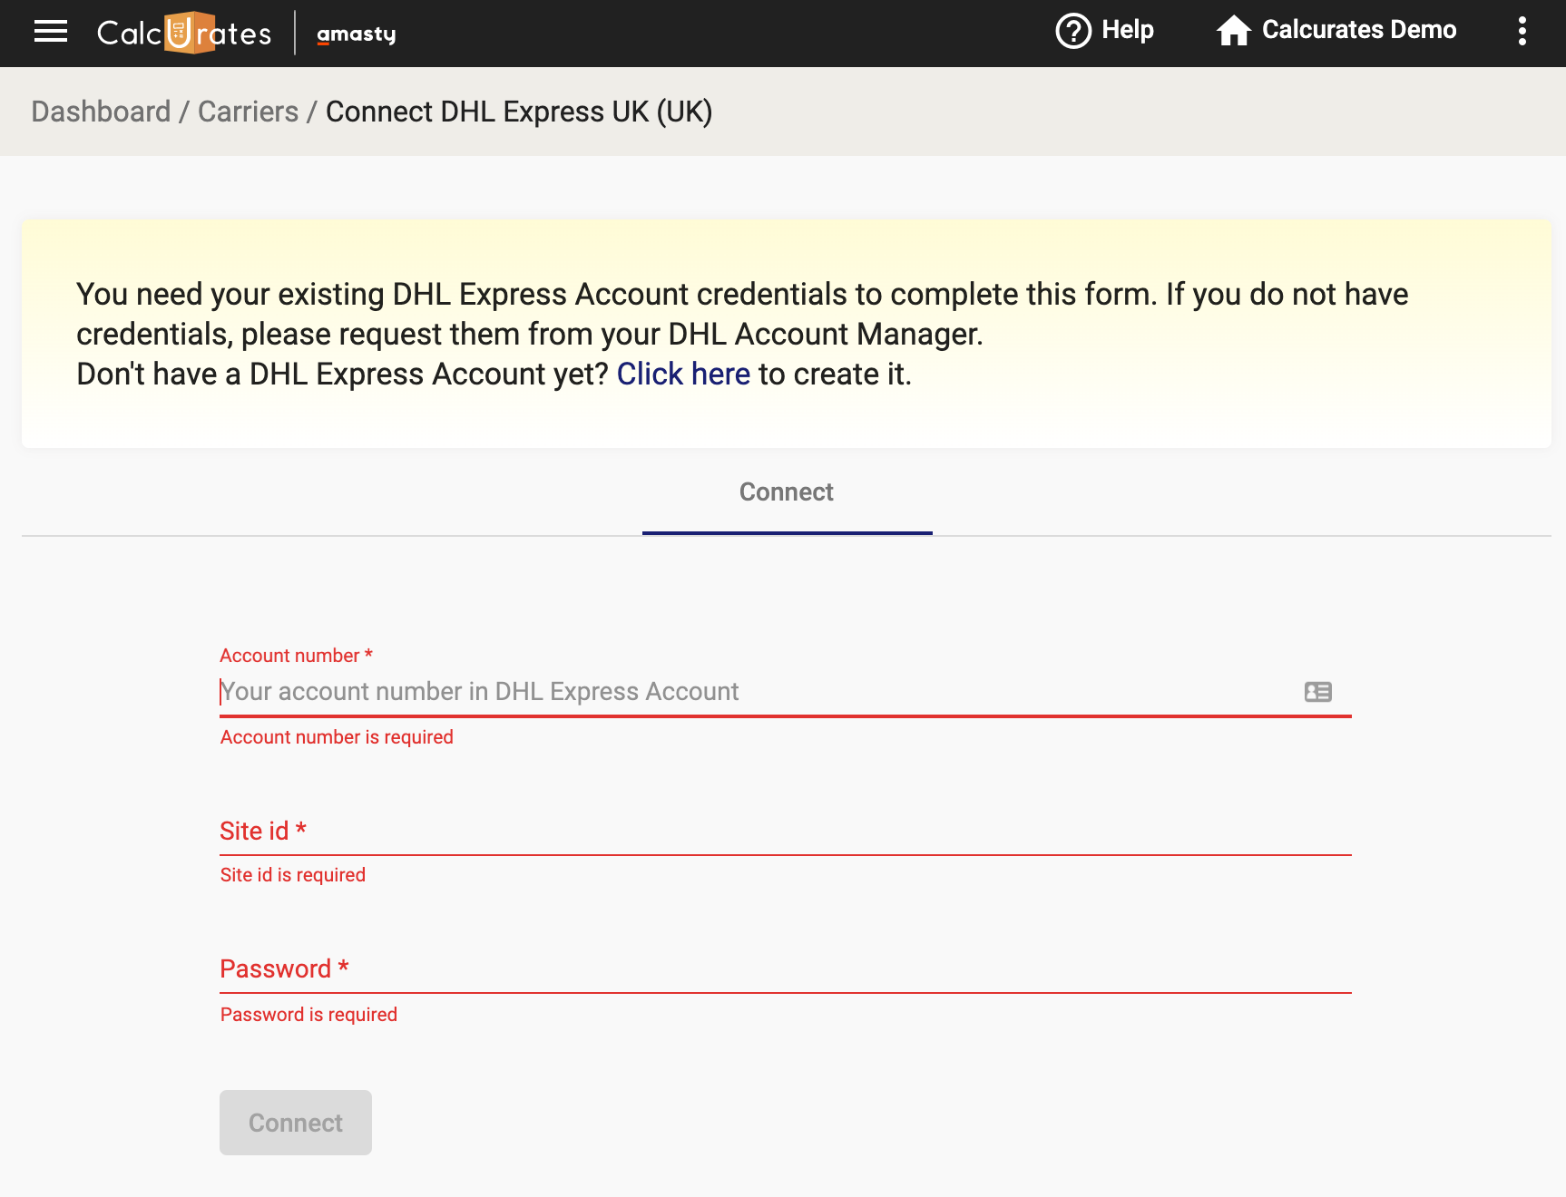Open the hamburger navigation menu

(x=50, y=31)
